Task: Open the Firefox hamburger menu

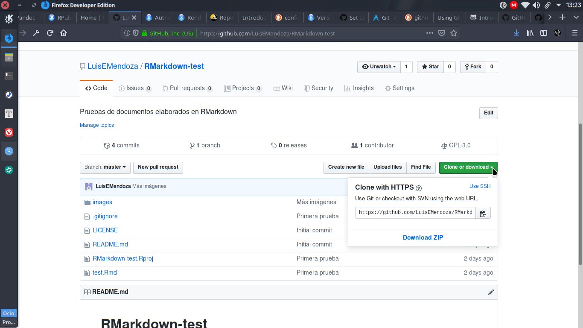Action: (574, 33)
